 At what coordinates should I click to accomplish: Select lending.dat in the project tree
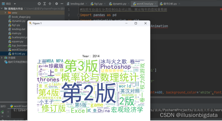point(18,29)
